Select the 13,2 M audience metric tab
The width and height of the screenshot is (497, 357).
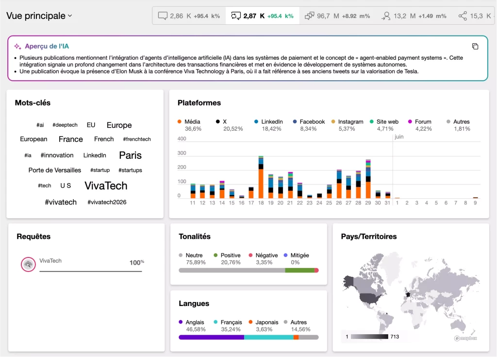coord(414,16)
